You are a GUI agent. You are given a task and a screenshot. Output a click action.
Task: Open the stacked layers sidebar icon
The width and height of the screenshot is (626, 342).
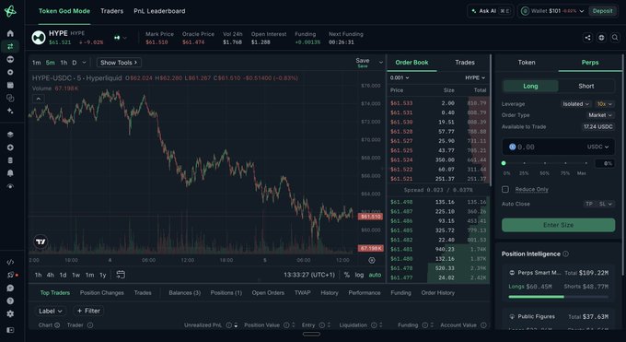point(10,135)
